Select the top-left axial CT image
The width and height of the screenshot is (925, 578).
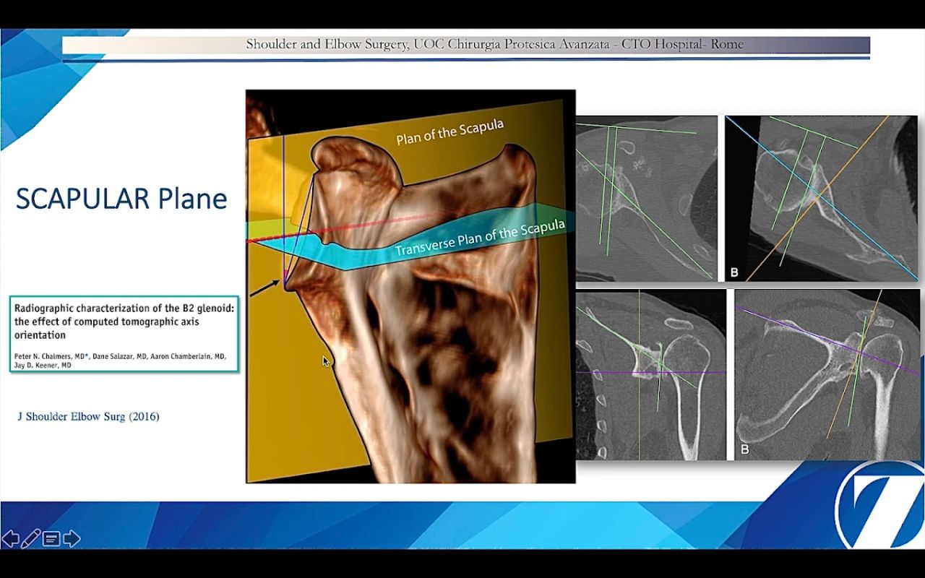(647, 198)
